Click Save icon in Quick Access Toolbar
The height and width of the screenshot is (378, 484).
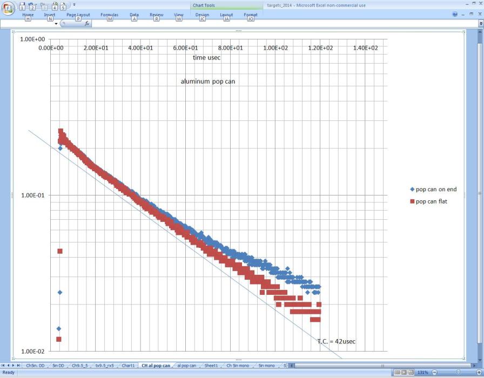click(22, 6)
